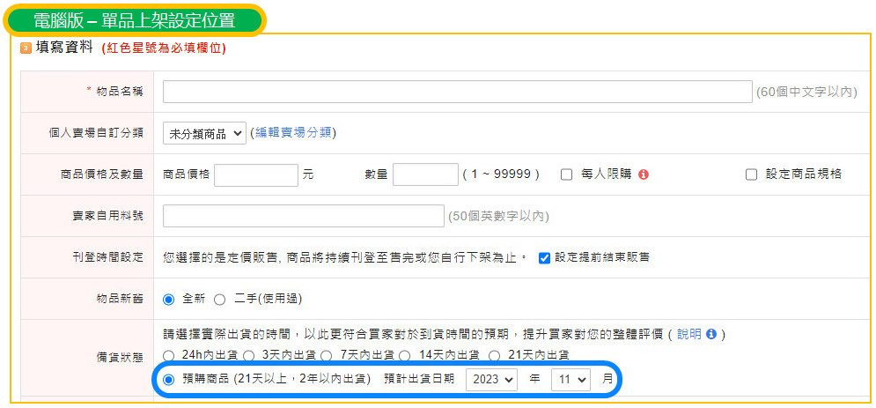Open the 說明 help link
Screen dimensions: 876x408
click(688, 334)
